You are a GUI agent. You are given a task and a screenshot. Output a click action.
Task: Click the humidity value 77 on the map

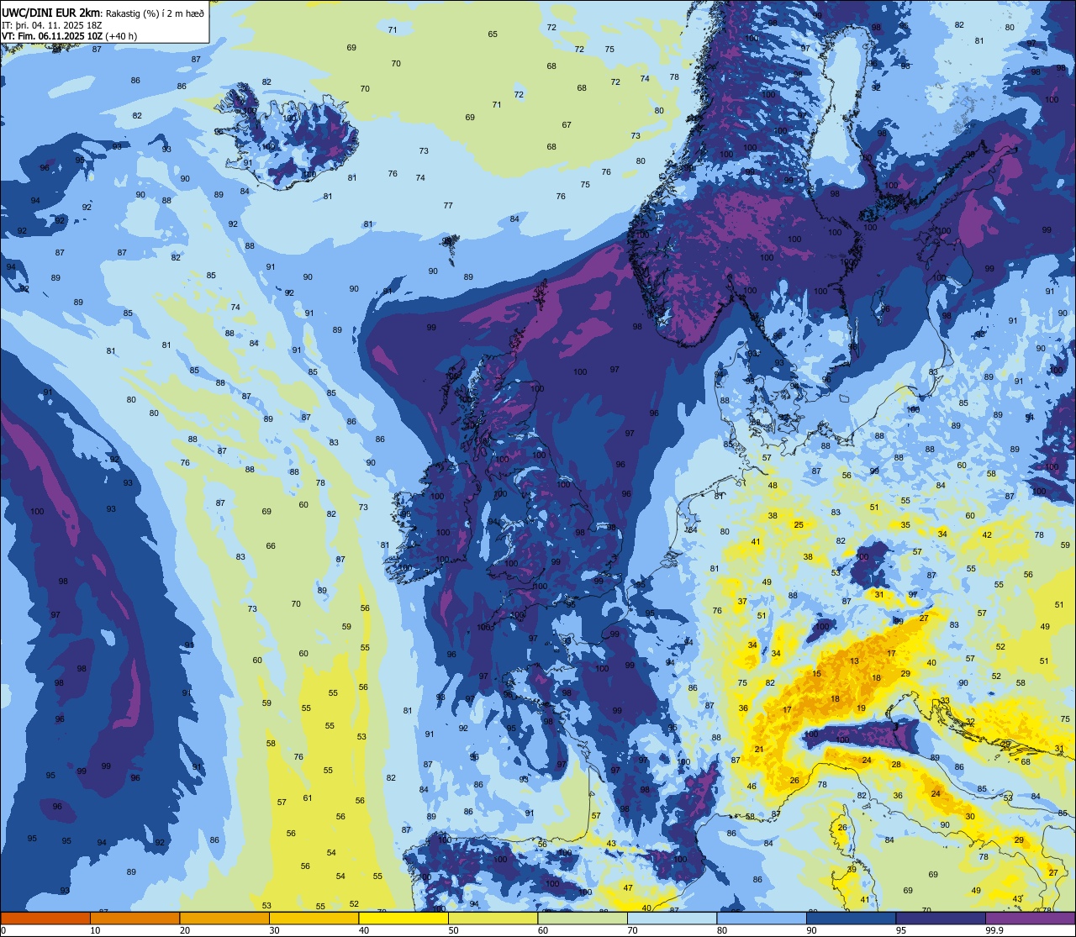[x=448, y=206]
